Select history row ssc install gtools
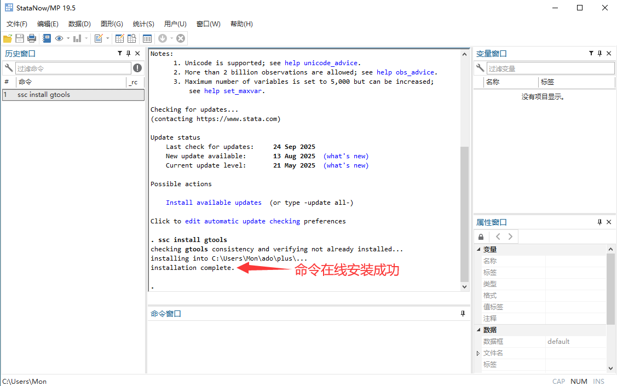 73,95
